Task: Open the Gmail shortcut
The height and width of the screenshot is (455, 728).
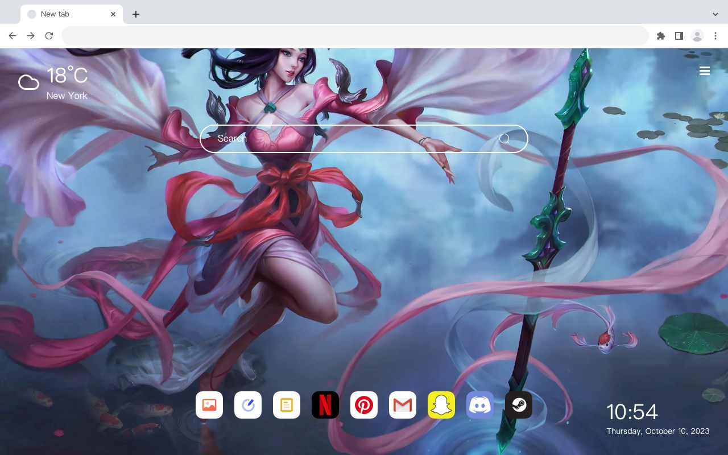Action: coord(403,405)
